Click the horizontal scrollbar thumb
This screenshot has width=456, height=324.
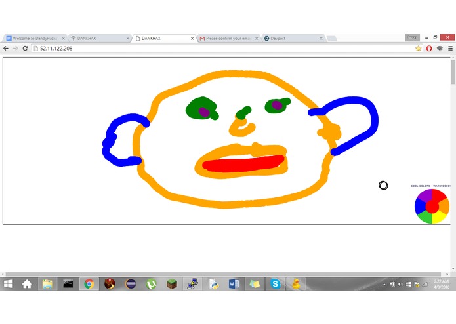223,274
